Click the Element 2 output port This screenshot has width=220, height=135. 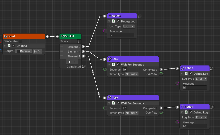84,56
